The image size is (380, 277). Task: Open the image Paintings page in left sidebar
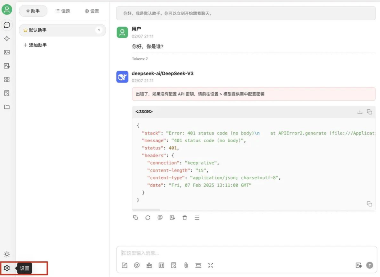click(7, 52)
